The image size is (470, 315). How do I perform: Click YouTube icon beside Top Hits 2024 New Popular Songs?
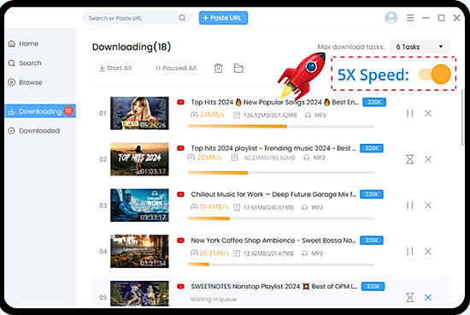click(180, 102)
